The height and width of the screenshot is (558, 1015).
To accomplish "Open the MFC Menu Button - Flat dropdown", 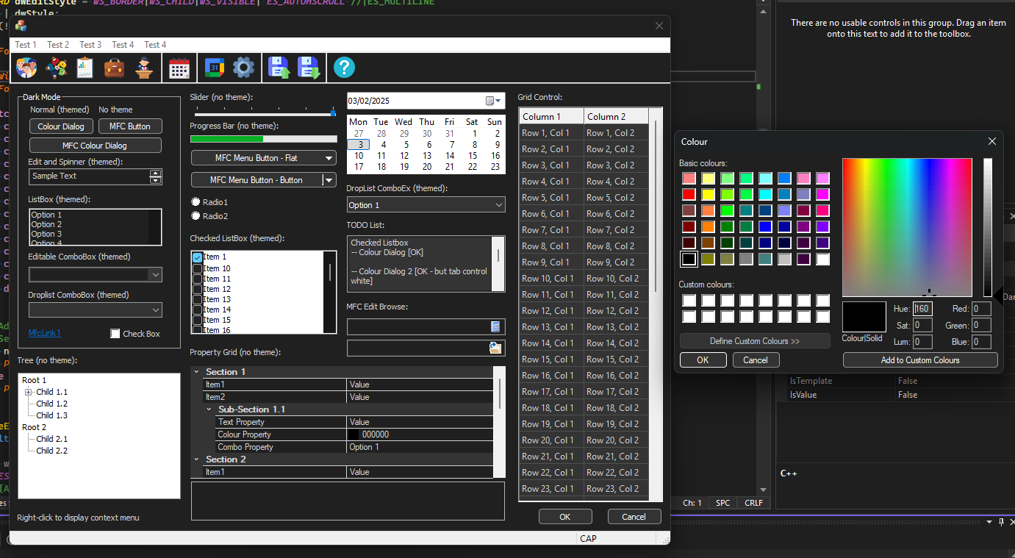I will click(264, 158).
